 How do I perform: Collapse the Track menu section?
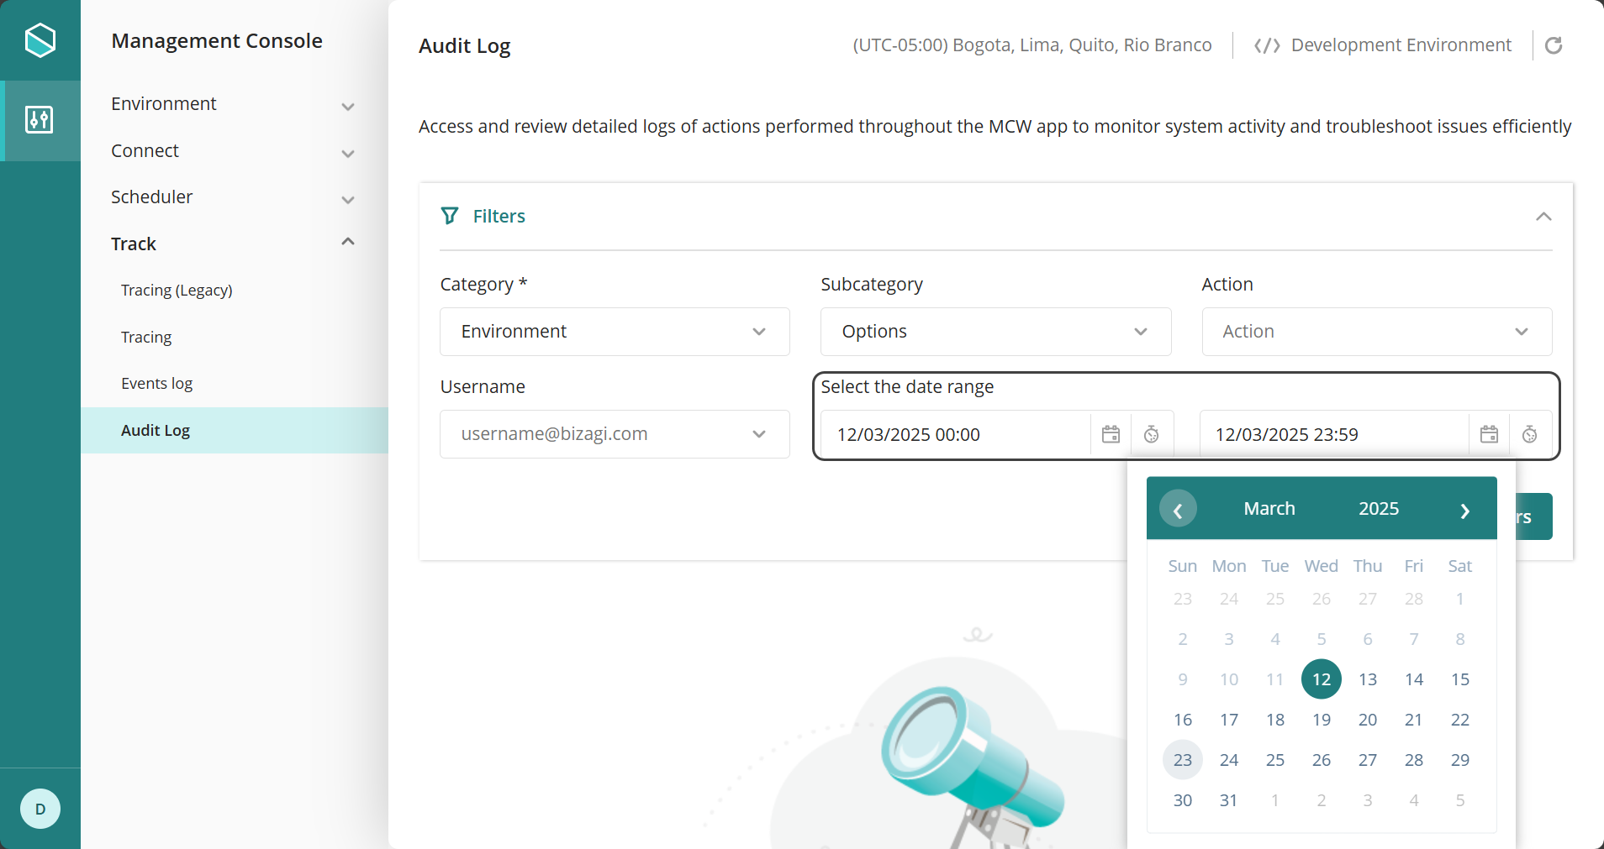tap(347, 243)
